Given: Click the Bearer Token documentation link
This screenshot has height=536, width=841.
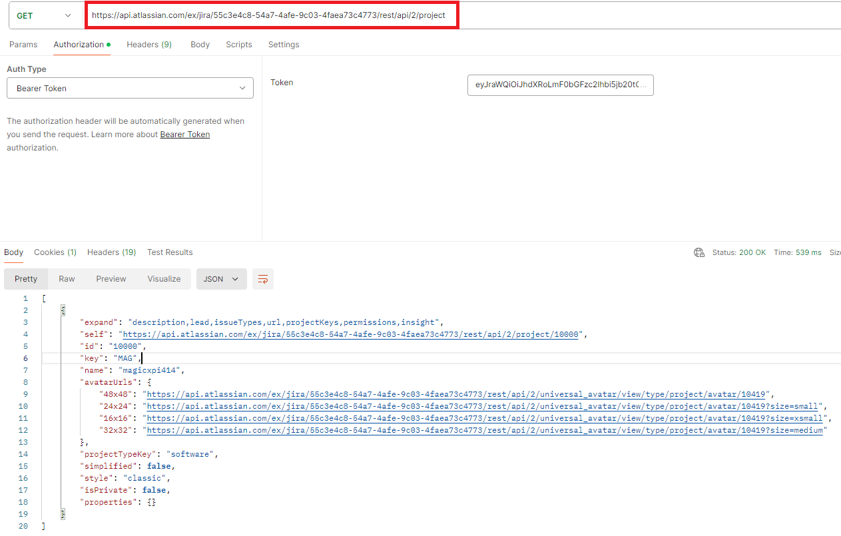Looking at the screenshot, I should click(x=184, y=134).
